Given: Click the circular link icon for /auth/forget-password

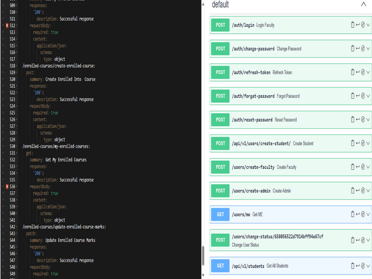Looking at the screenshot, I should pos(363,96).
